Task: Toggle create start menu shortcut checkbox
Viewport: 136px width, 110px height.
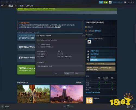Action: coord(39,47)
